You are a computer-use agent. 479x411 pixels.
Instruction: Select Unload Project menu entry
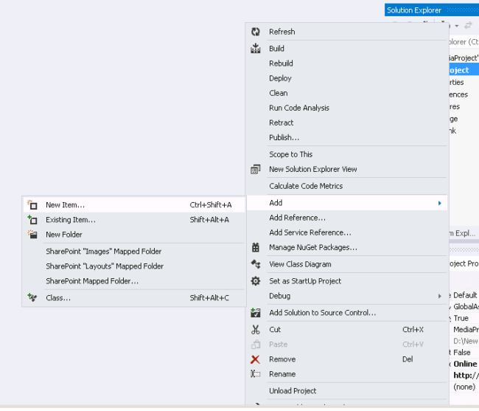[293, 391]
